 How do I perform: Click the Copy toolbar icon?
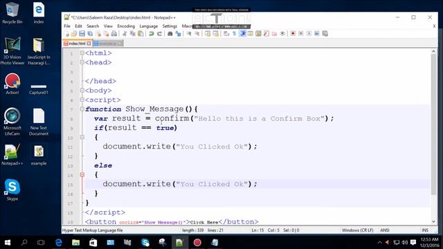pyautogui.click(x=132, y=34)
